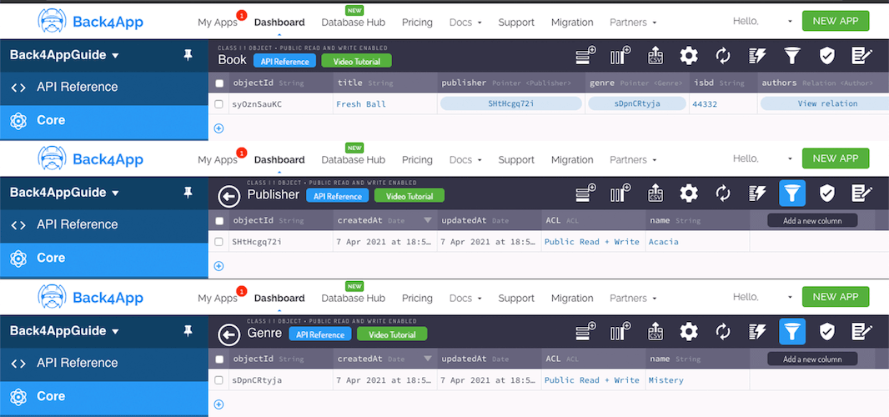Open Core in sidebar beside Genre table
Screen dimensions: 889x417
pos(50,397)
